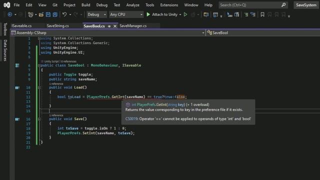320x180 pixels.
Task: Click the toolbar button after find in files
Action: point(215,14)
